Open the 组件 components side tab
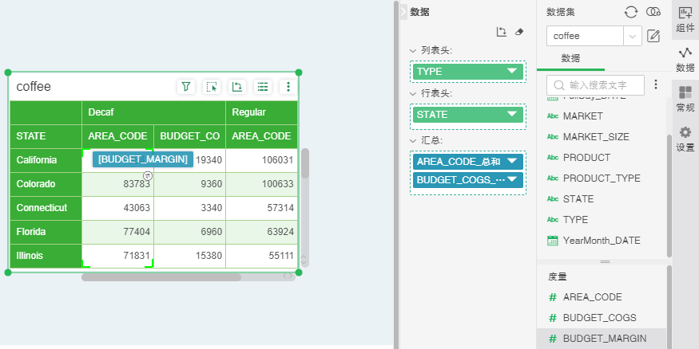This screenshot has width=699, height=349. (x=685, y=20)
